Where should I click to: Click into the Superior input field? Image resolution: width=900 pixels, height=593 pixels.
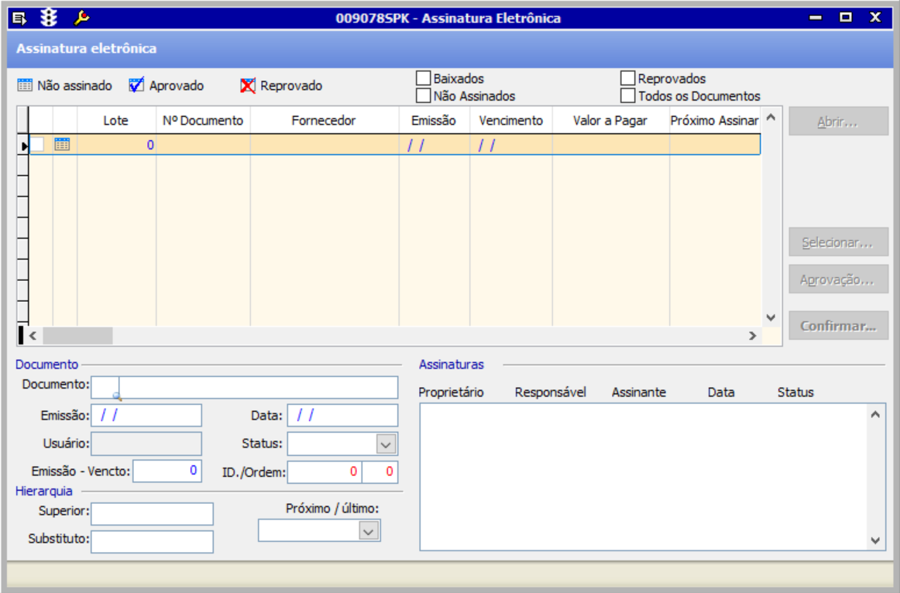pyautogui.click(x=152, y=513)
